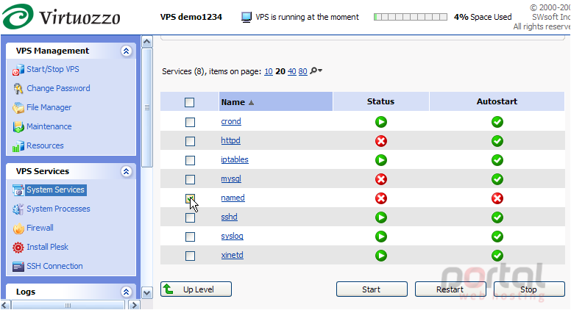
Task: Click the disk space usage bar
Action: (x=411, y=17)
